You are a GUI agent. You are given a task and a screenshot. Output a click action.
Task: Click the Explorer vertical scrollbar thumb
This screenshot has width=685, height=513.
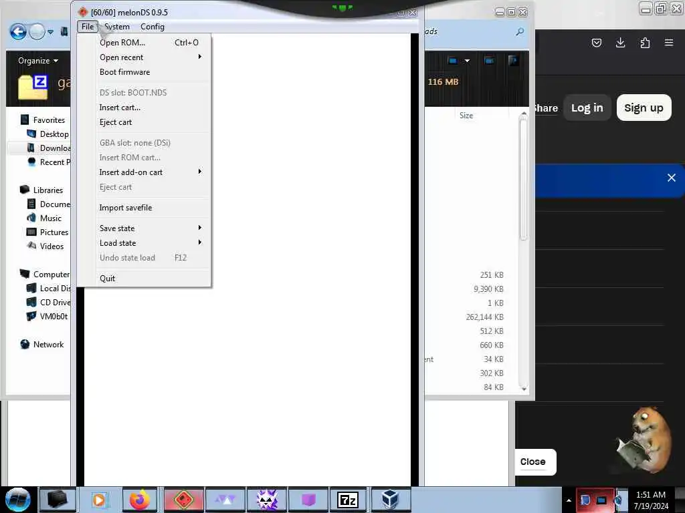pos(523,179)
